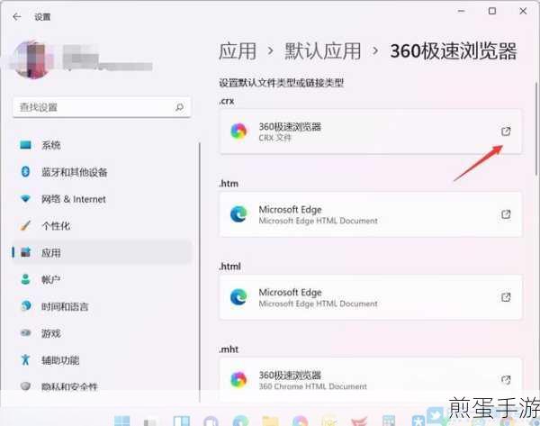Open 隐私和安全性 settings
The image size is (540, 426).
[x=102, y=386]
